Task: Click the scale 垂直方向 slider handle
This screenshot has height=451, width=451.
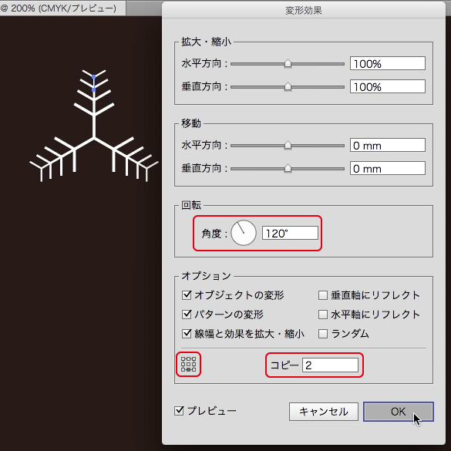Action: tap(288, 86)
